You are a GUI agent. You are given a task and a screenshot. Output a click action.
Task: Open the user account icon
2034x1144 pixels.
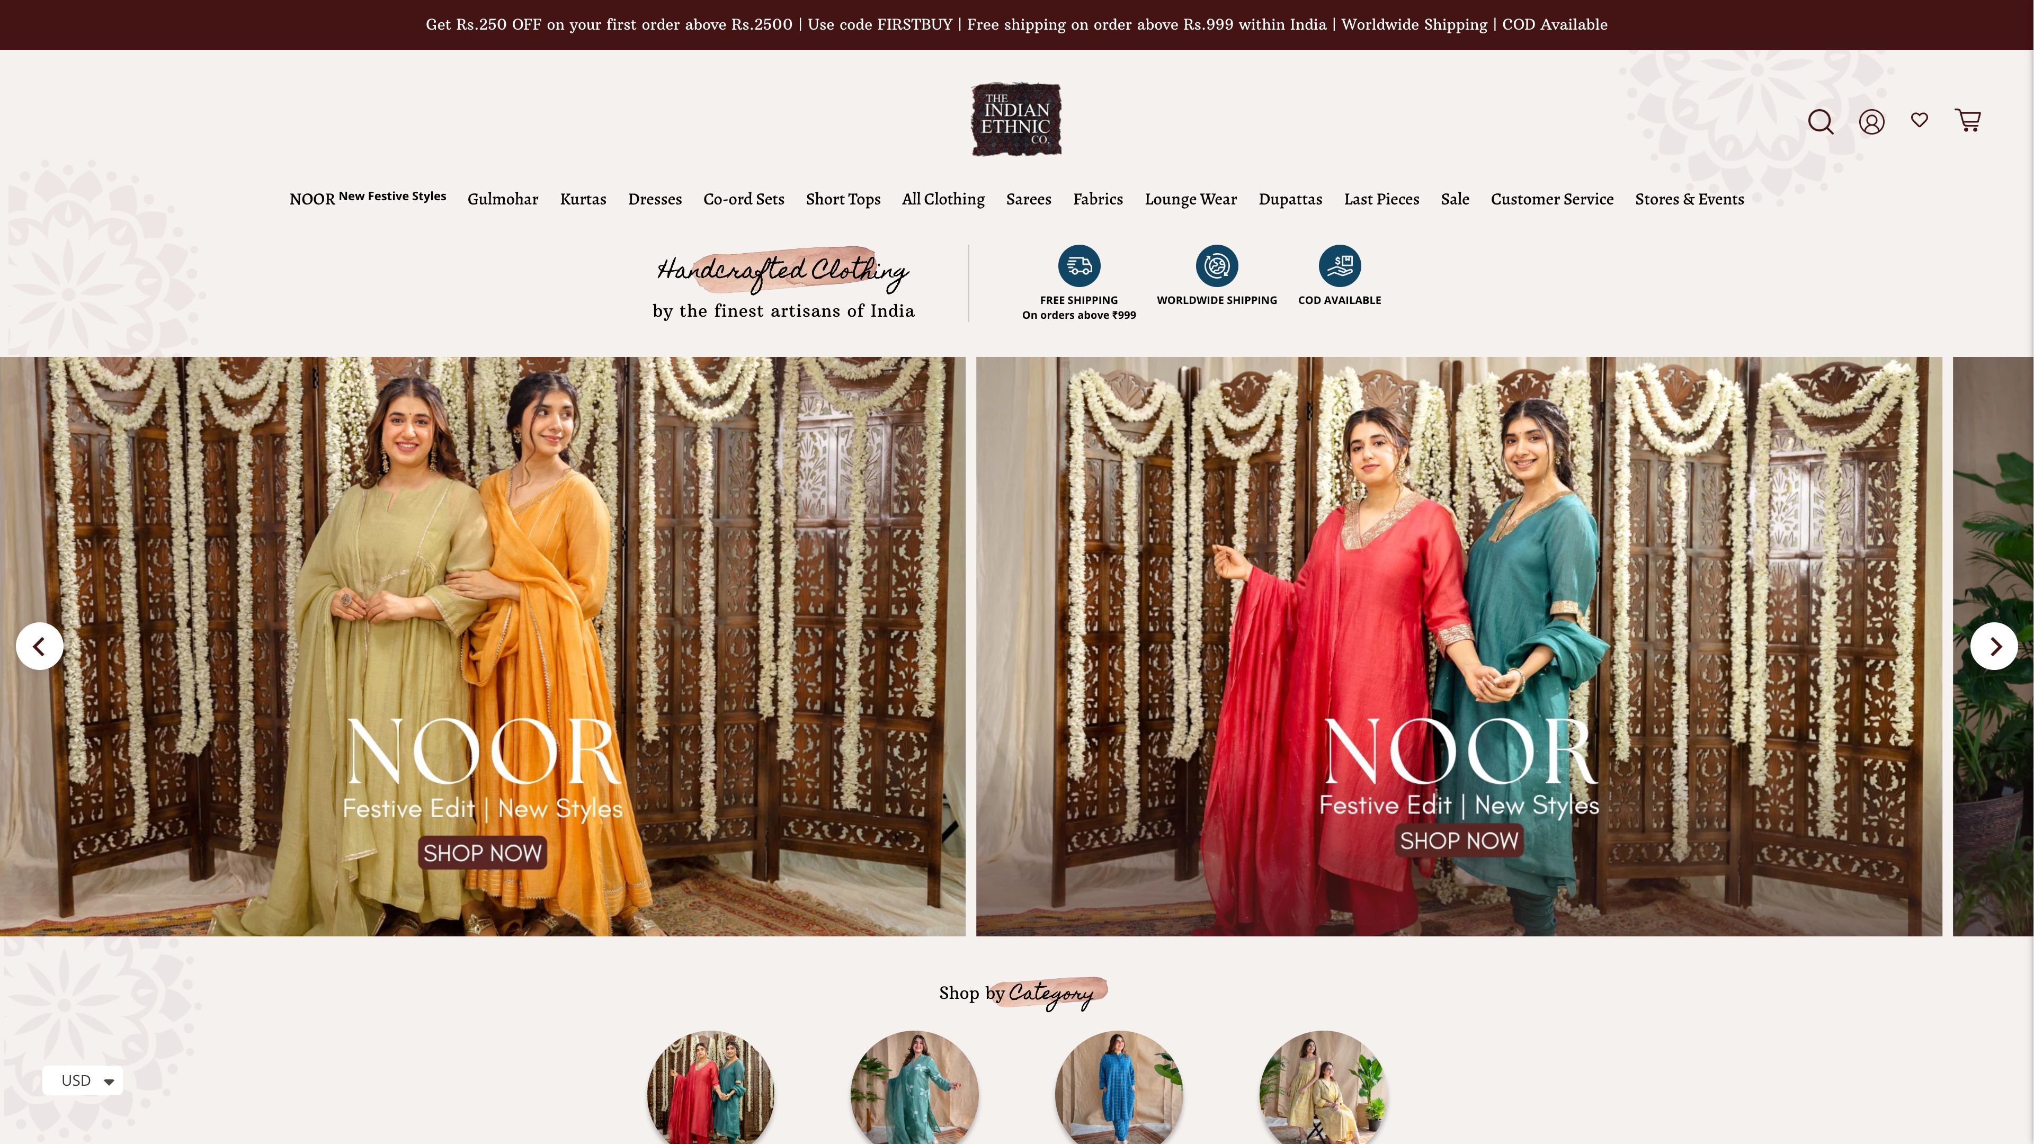pyautogui.click(x=1870, y=121)
